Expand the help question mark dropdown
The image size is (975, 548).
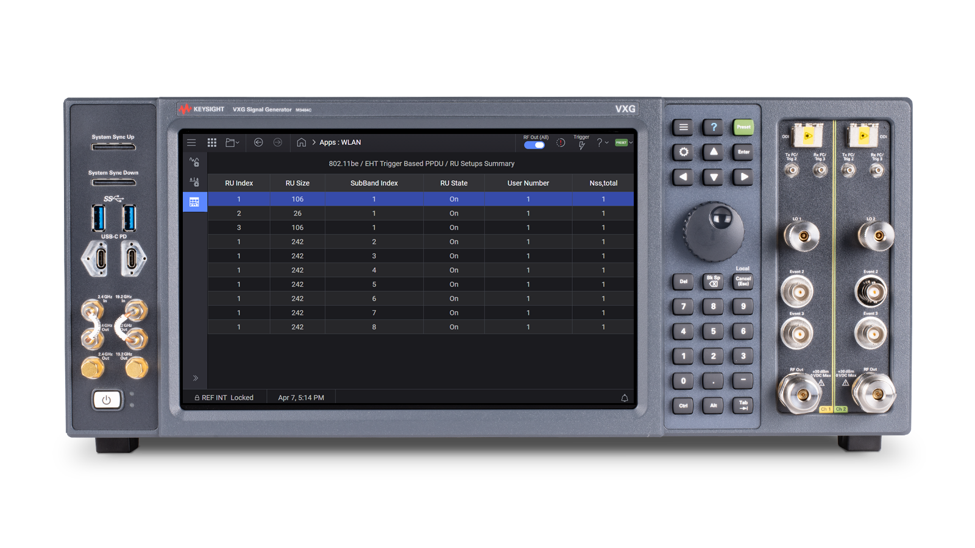(602, 142)
